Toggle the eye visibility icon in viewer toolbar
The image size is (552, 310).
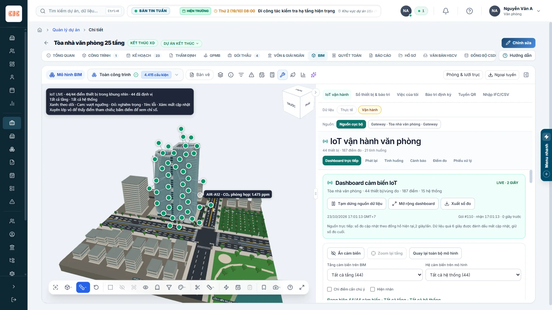click(x=145, y=287)
